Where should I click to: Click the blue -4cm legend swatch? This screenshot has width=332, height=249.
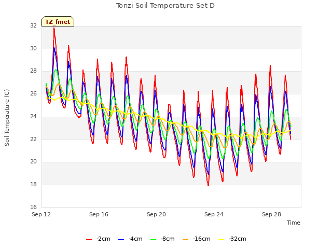121,240
